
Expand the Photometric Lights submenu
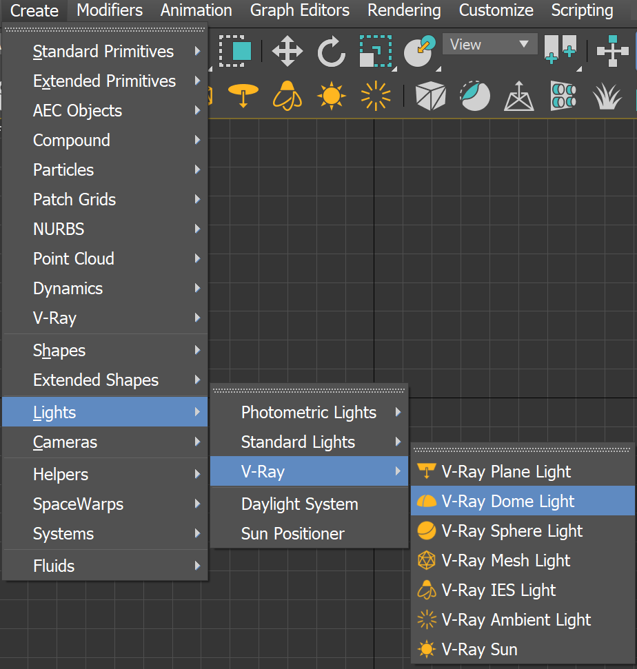point(308,412)
